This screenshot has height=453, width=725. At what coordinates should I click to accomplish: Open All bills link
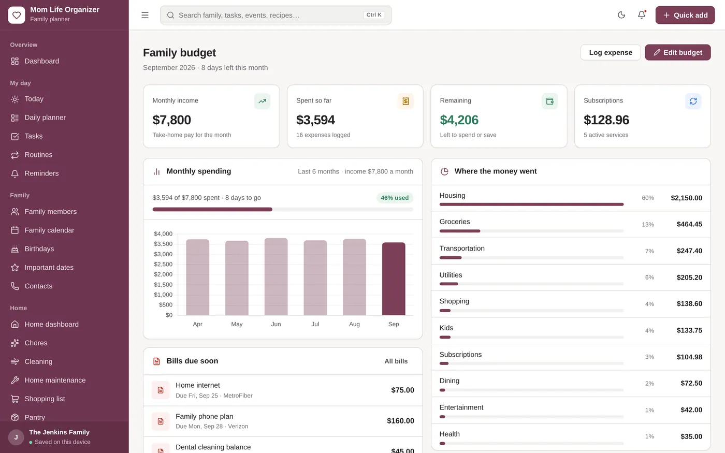pos(396,361)
